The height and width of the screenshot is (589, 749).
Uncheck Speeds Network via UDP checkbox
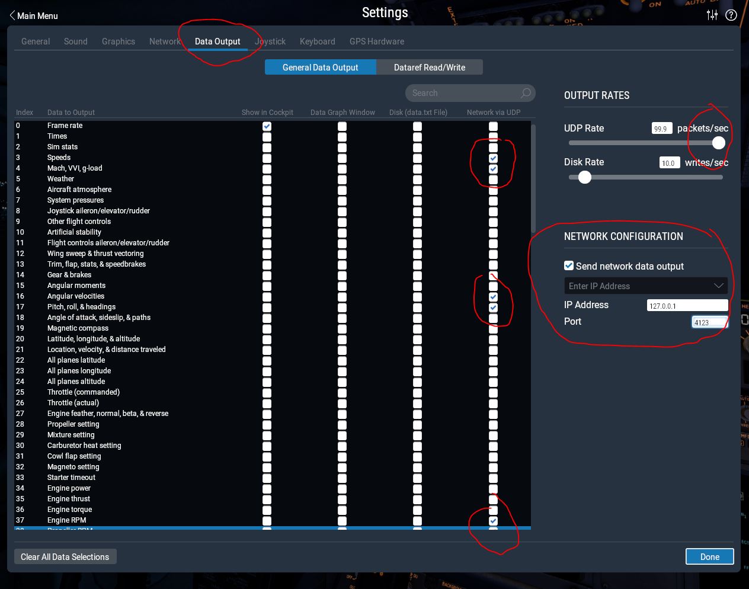pyautogui.click(x=493, y=158)
